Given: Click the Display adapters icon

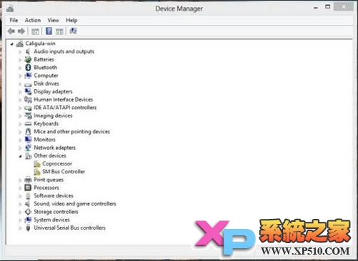Looking at the screenshot, I should tap(28, 91).
